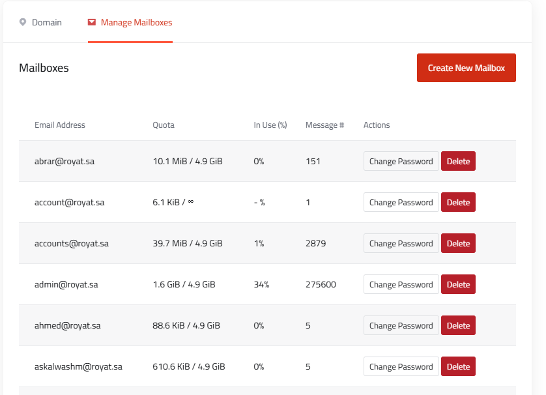This screenshot has height=395, width=546.
Task: Click the Quota column header
Action: (164, 125)
